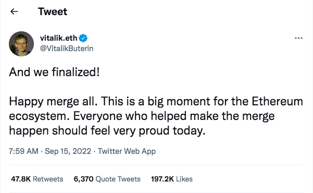Open the Quote Tweets list label
The height and width of the screenshot is (193, 313).
(118, 179)
